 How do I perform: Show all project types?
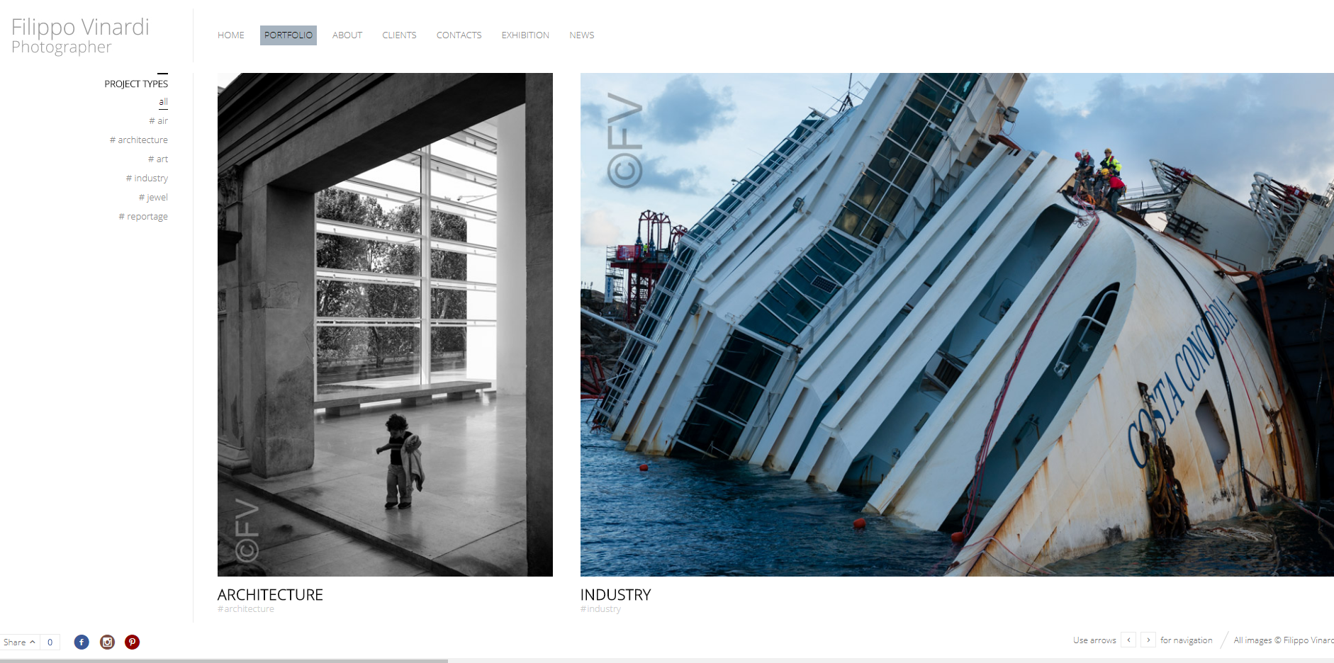point(164,102)
